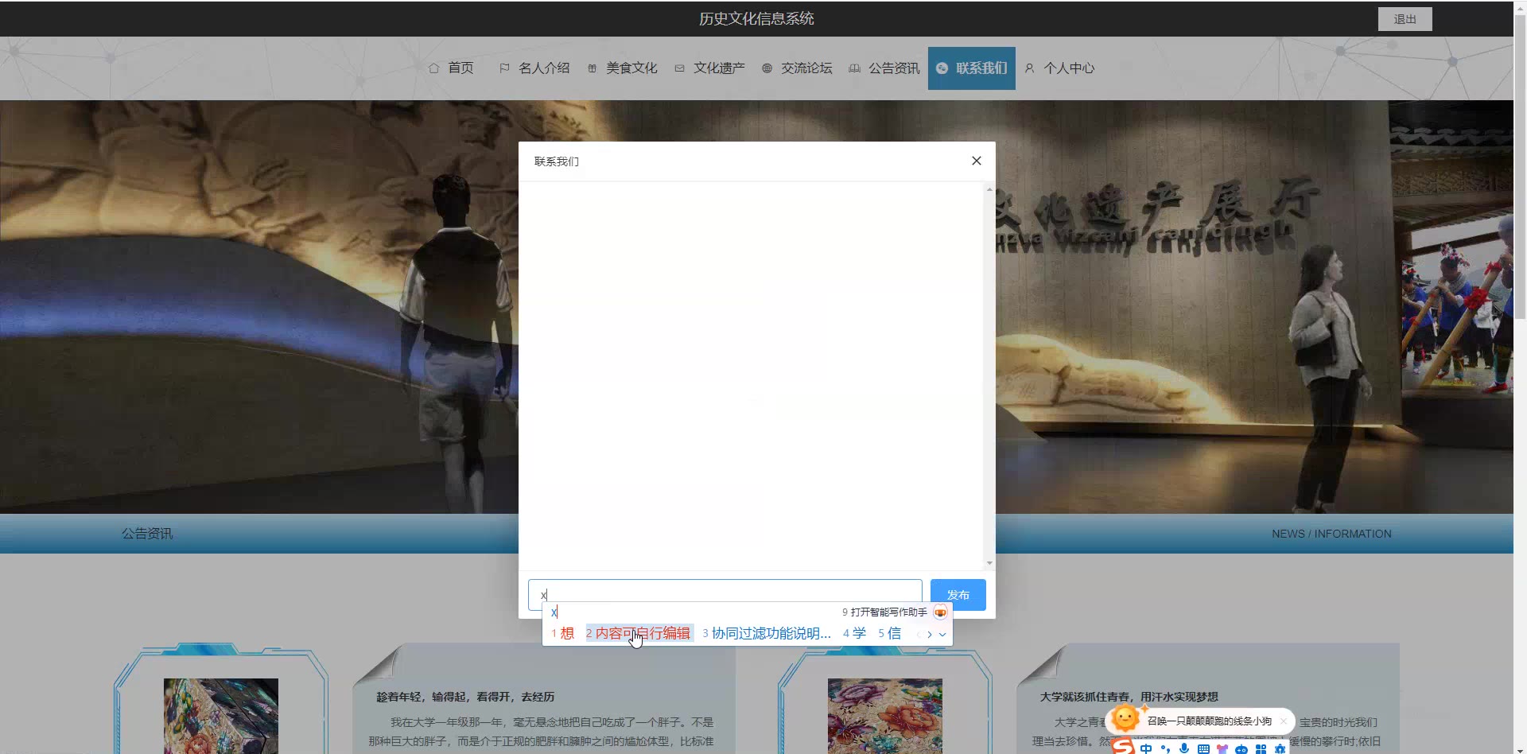Click the 发布 publish button

pyautogui.click(x=958, y=594)
